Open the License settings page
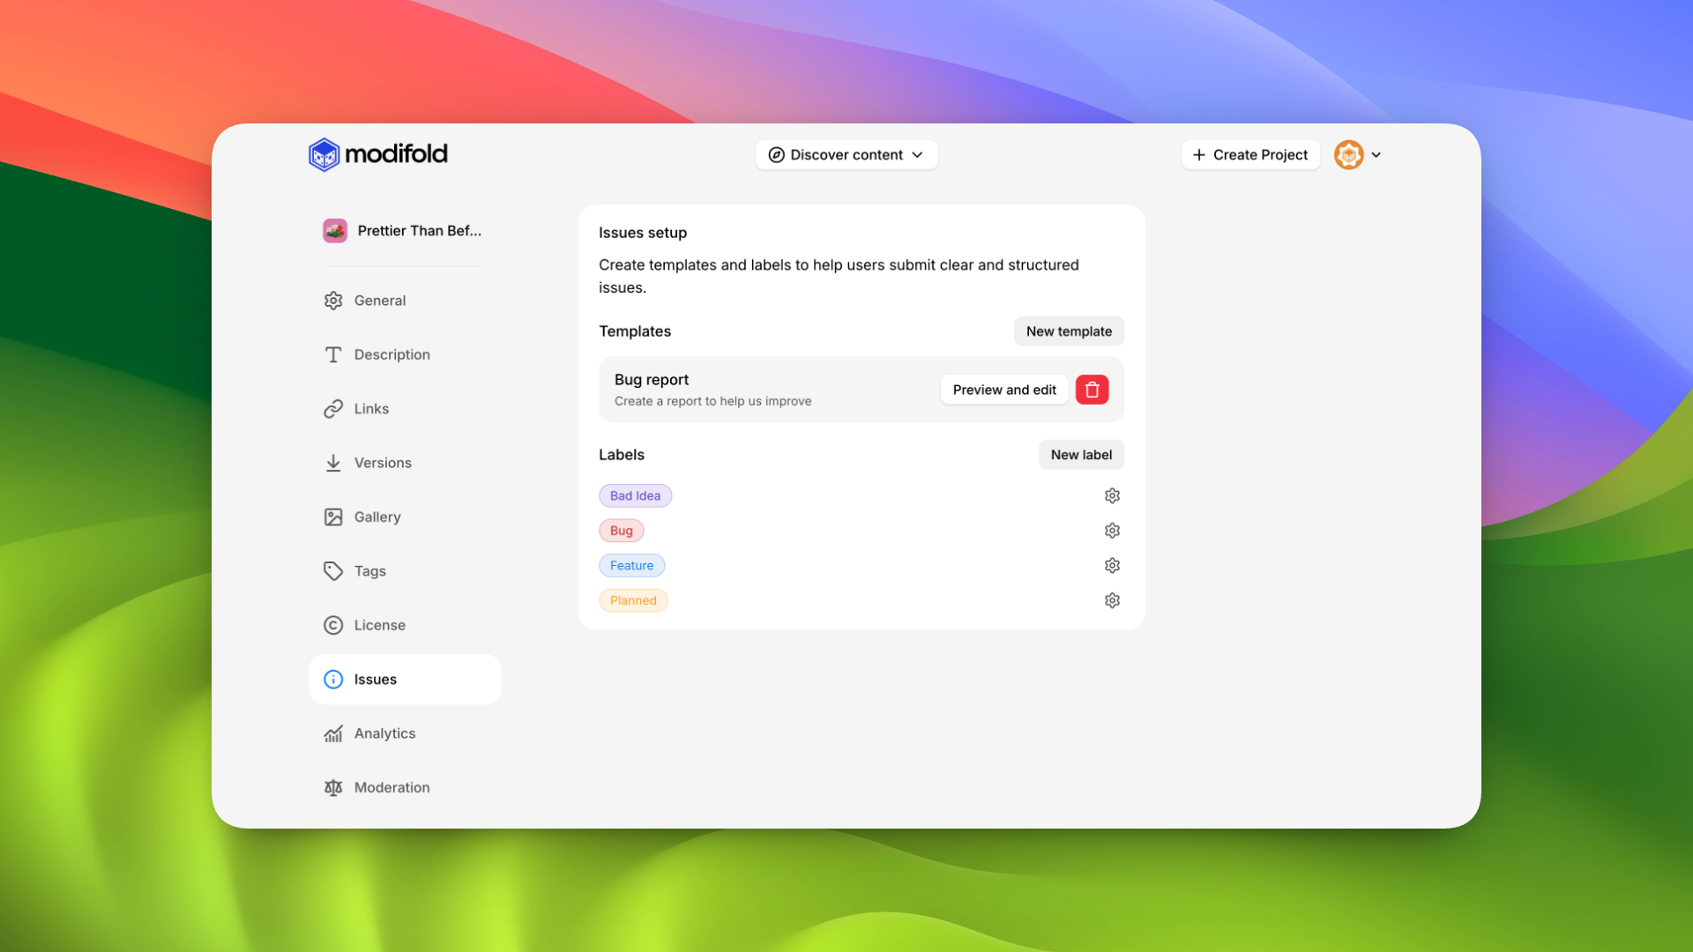Image resolution: width=1693 pixels, height=952 pixels. pyautogui.click(x=379, y=625)
